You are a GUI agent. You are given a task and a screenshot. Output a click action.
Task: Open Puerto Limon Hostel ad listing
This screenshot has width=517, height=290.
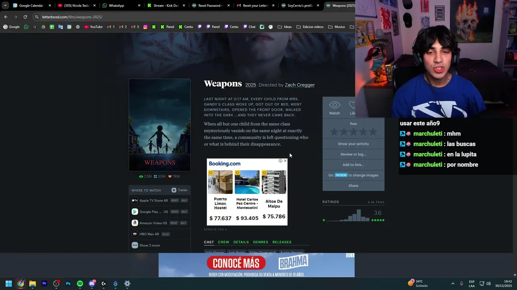[x=220, y=196]
